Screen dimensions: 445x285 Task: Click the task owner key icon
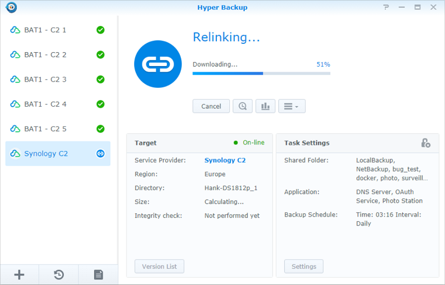coord(426,143)
